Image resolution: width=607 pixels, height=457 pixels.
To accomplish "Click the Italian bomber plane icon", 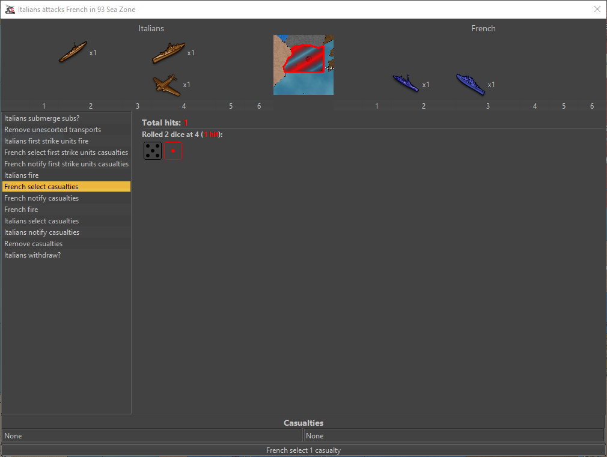I will [x=166, y=85].
